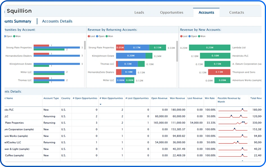Sort by the # Open Opportunities header
The width and height of the screenshot is (266, 167).
(85, 98)
